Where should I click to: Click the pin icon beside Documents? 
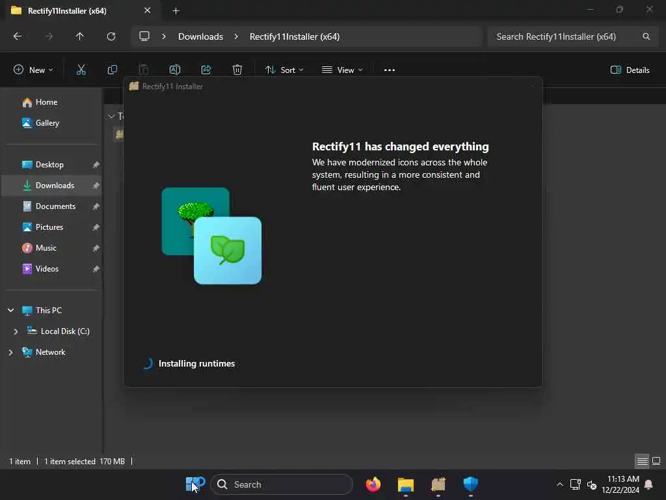(96, 206)
